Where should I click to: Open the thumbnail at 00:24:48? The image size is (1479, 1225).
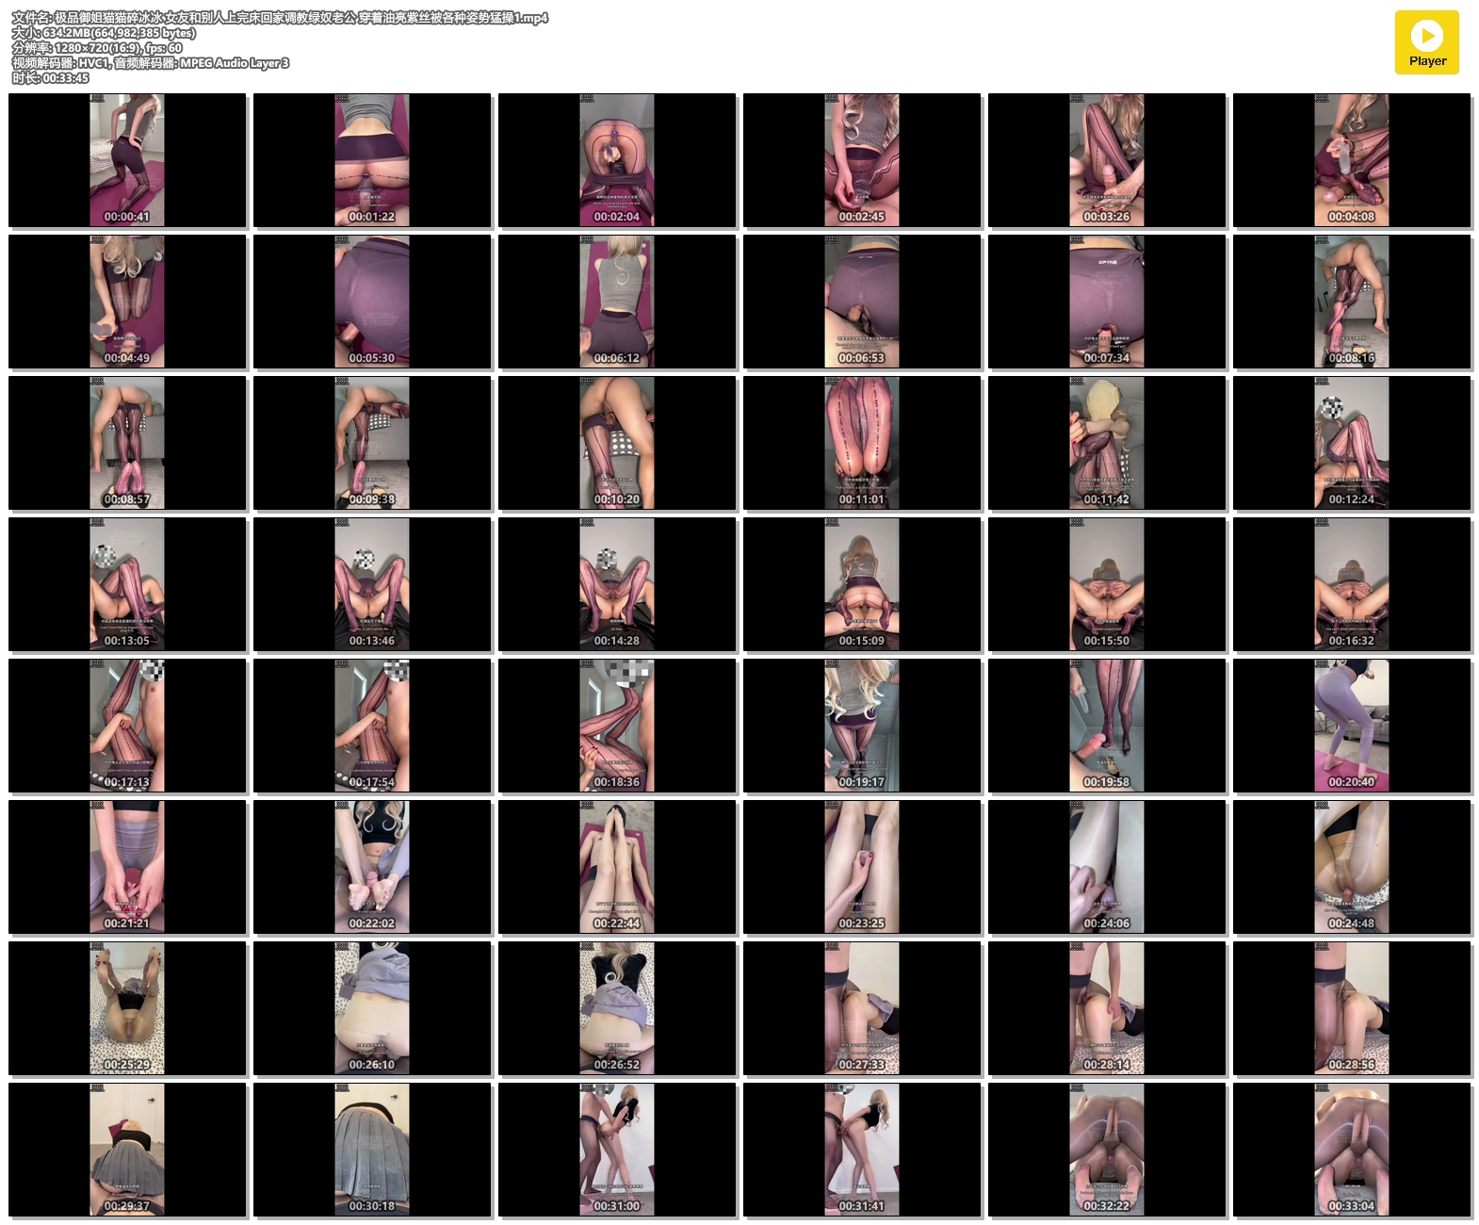click(x=1352, y=867)
